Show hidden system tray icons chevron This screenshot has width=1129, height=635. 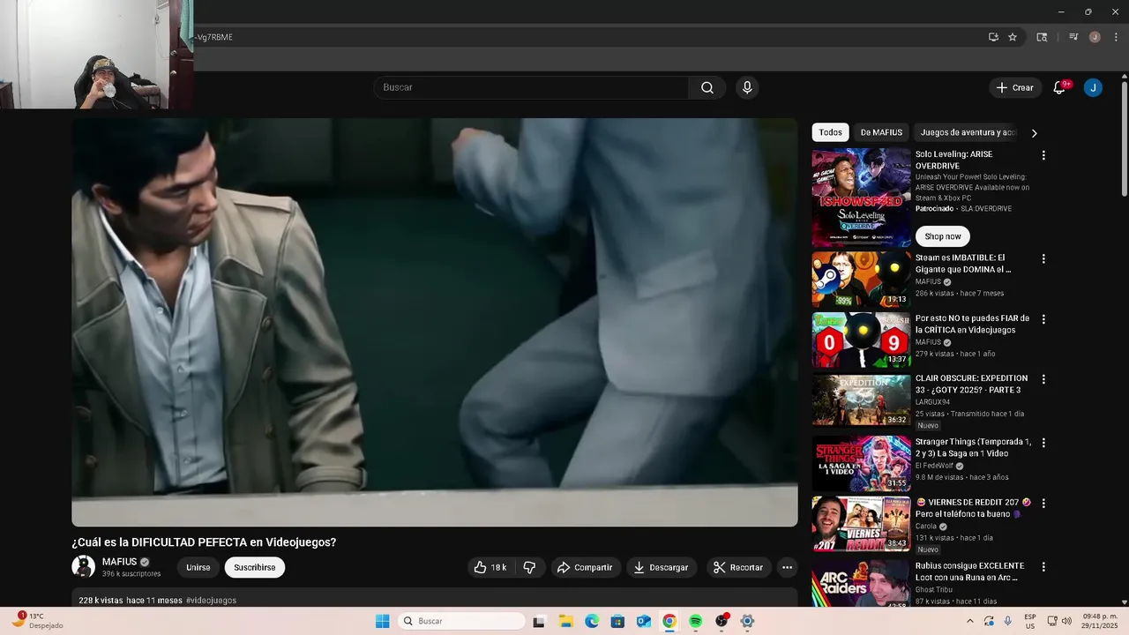click(970, 621)
